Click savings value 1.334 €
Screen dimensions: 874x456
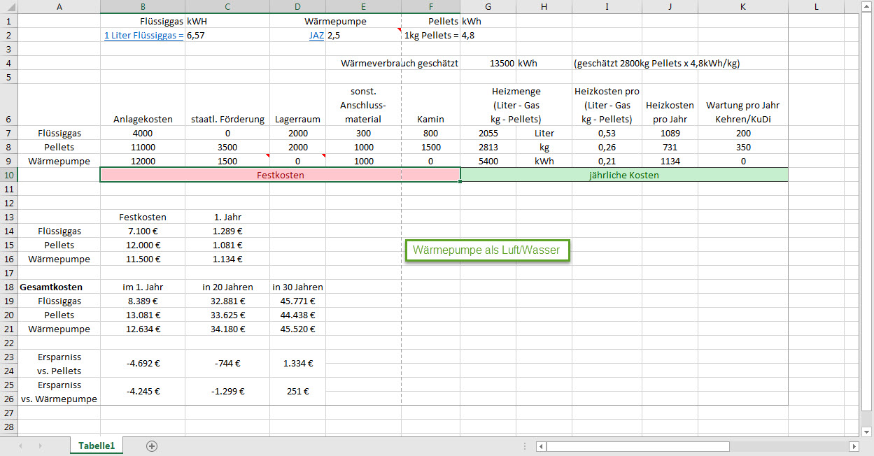click(x=297, y=364)
